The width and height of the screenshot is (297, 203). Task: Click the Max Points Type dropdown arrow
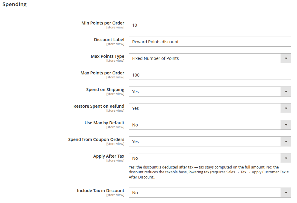pyautogui.click(x=286, y=58)
